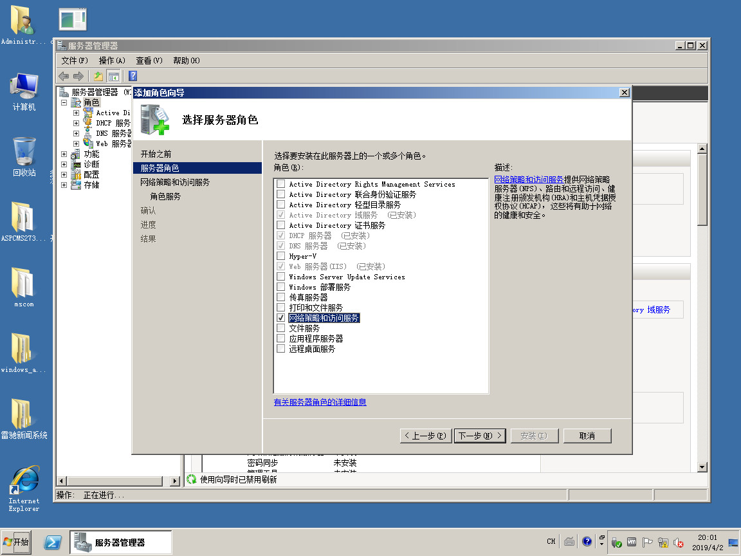Enable the Hyper-V role checkbox
This screenshot has height=556, width=741.
[x=280, y=256]
